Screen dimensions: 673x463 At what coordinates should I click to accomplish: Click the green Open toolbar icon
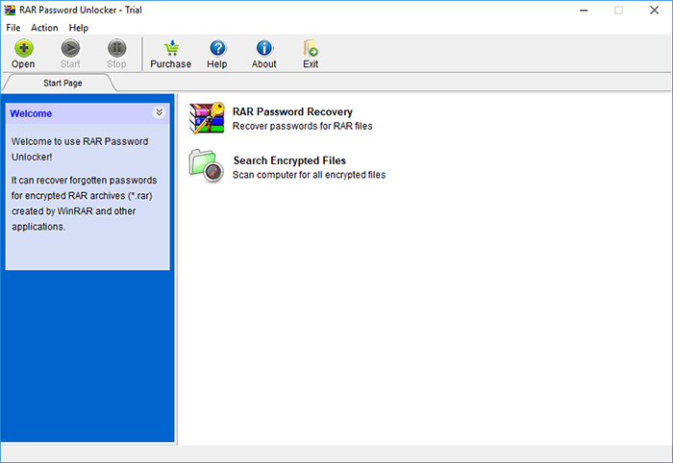pyautogui.click(x=24, y=48)
